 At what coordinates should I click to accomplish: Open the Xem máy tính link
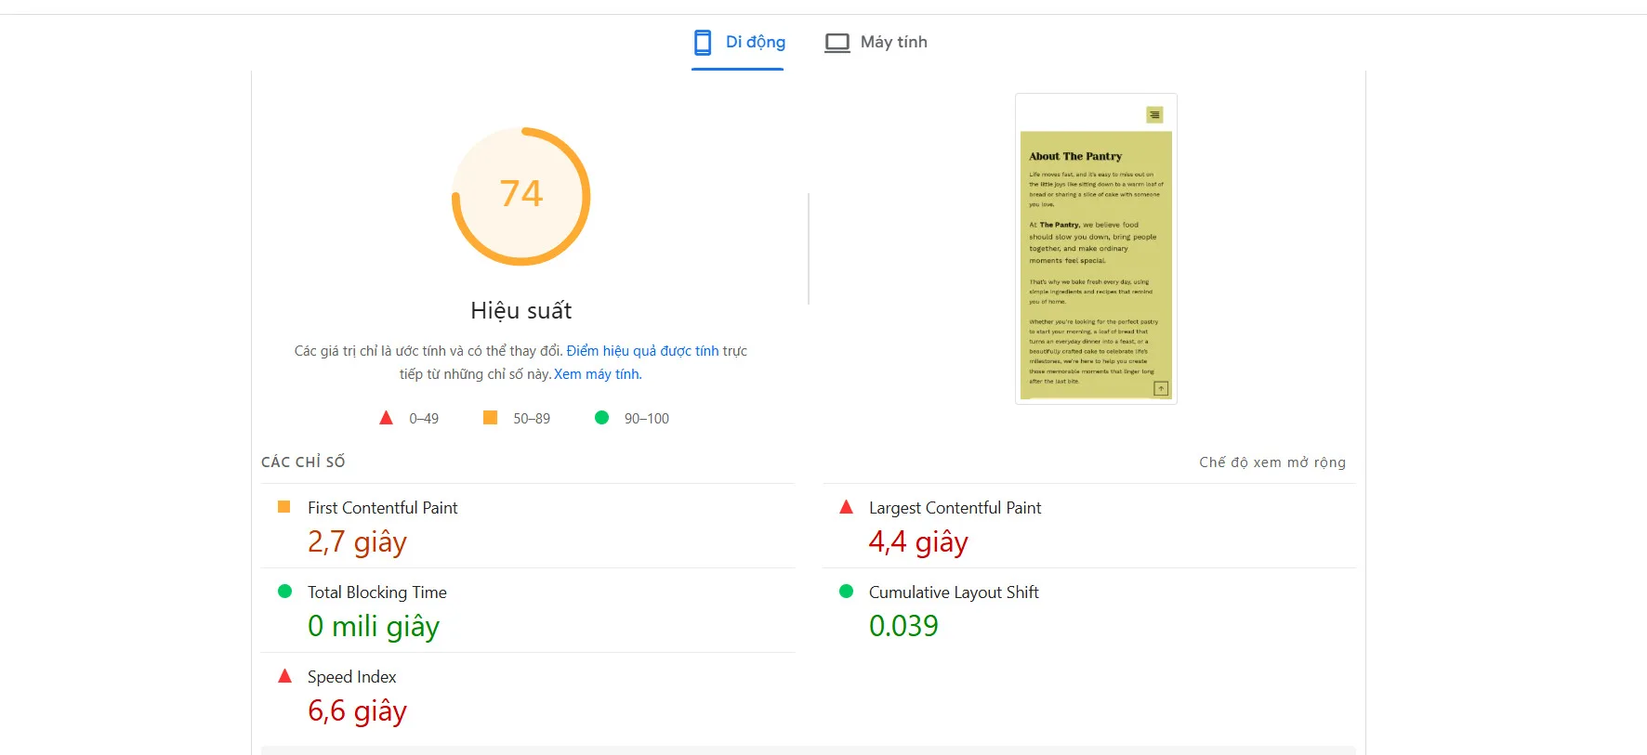tap(598, 374)
